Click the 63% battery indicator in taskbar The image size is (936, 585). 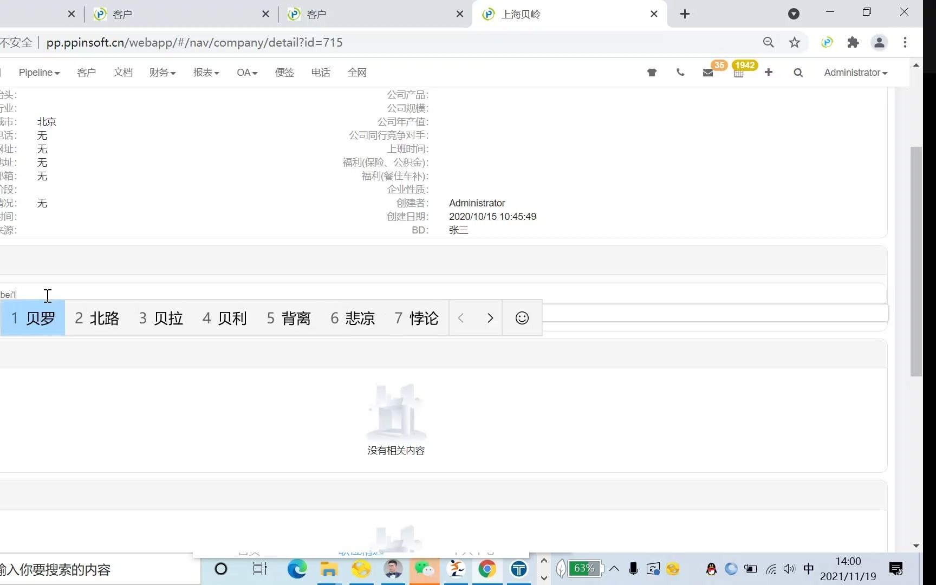[583, 568]
